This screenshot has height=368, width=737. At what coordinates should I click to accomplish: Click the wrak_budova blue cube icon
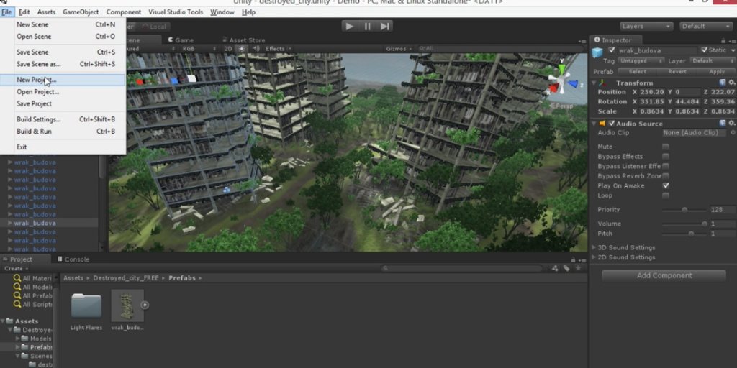598,52
